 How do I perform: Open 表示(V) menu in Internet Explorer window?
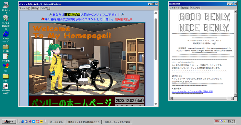pos(35,8)
